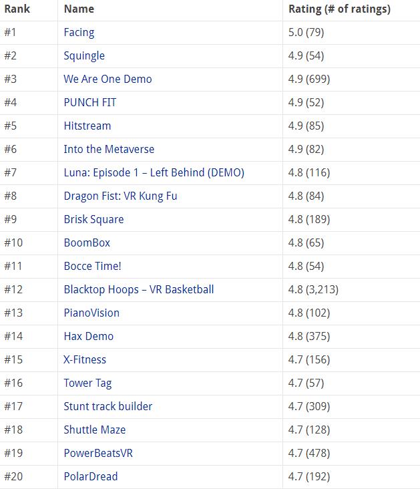Open the Hitstream page link

87,126
